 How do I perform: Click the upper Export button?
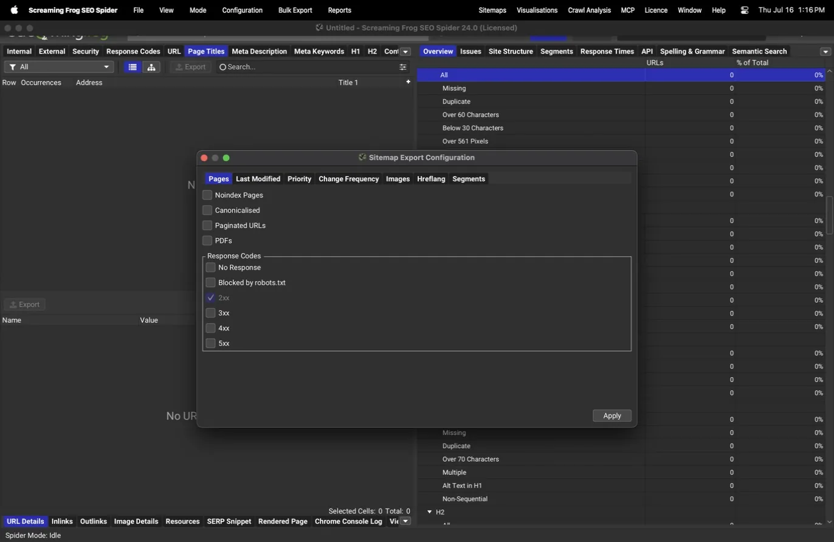pyautogui.click(x=191, y=67)
